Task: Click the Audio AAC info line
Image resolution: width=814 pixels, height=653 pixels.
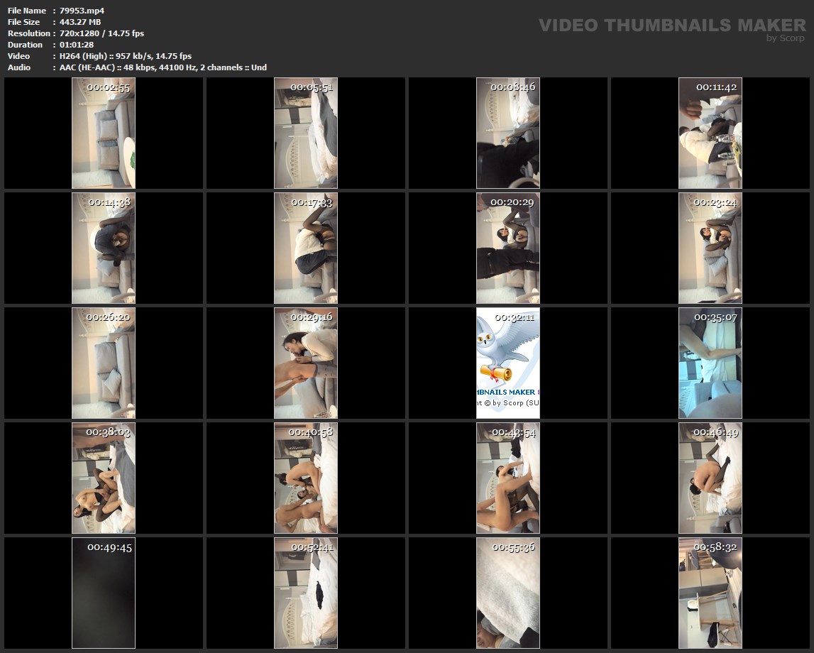Action: (x=163, y=67)
